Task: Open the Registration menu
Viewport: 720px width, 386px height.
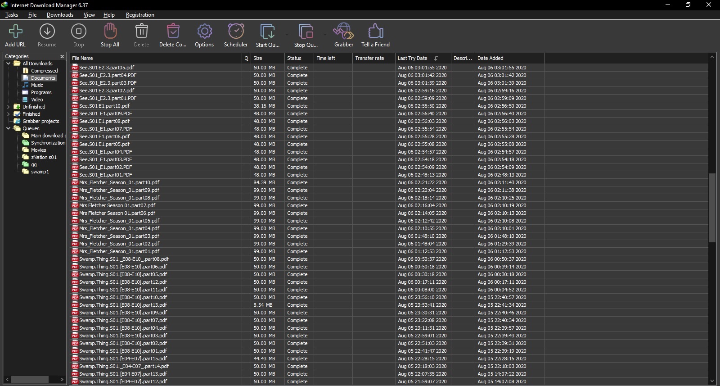Action: coord(140,15)
